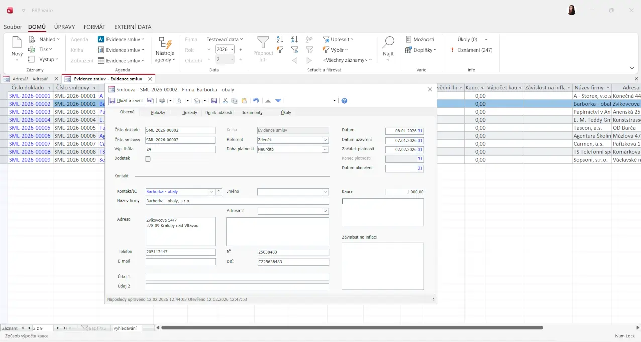This screenshot has width=641, height=342.
Task: Click the blue help question mark icon
Action: click(344, 101)
